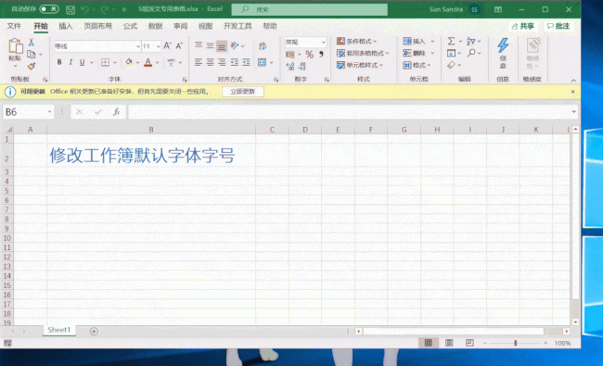Viewport: 603px width, 366px height.
Task: Open Cell Styles menu
Action: 360,65
